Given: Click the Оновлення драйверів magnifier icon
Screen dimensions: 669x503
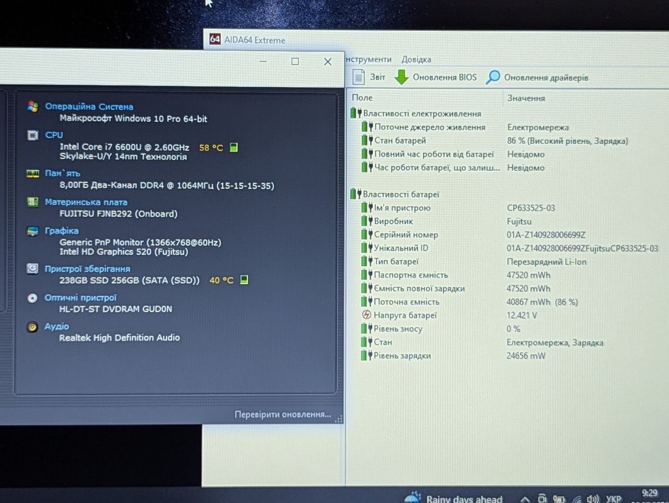Looking at the screenshot, I should pos(492,77).
